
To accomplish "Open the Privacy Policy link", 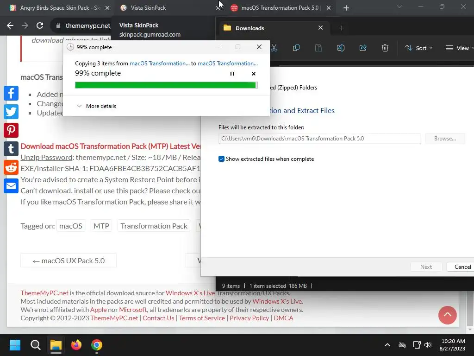I will [249, 318].
